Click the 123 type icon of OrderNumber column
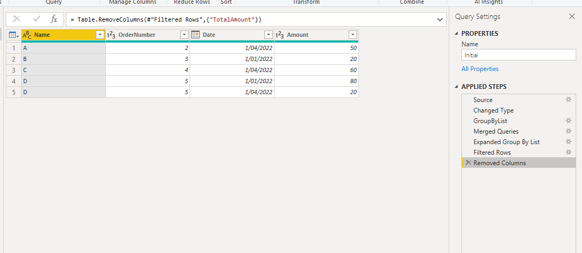Screen dimensions: 582x253 pyautogui.click(x=111, y=35)
